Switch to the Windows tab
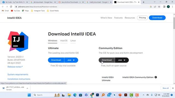The width and height of the screenshot is (175, 98). tap(52, 41)
